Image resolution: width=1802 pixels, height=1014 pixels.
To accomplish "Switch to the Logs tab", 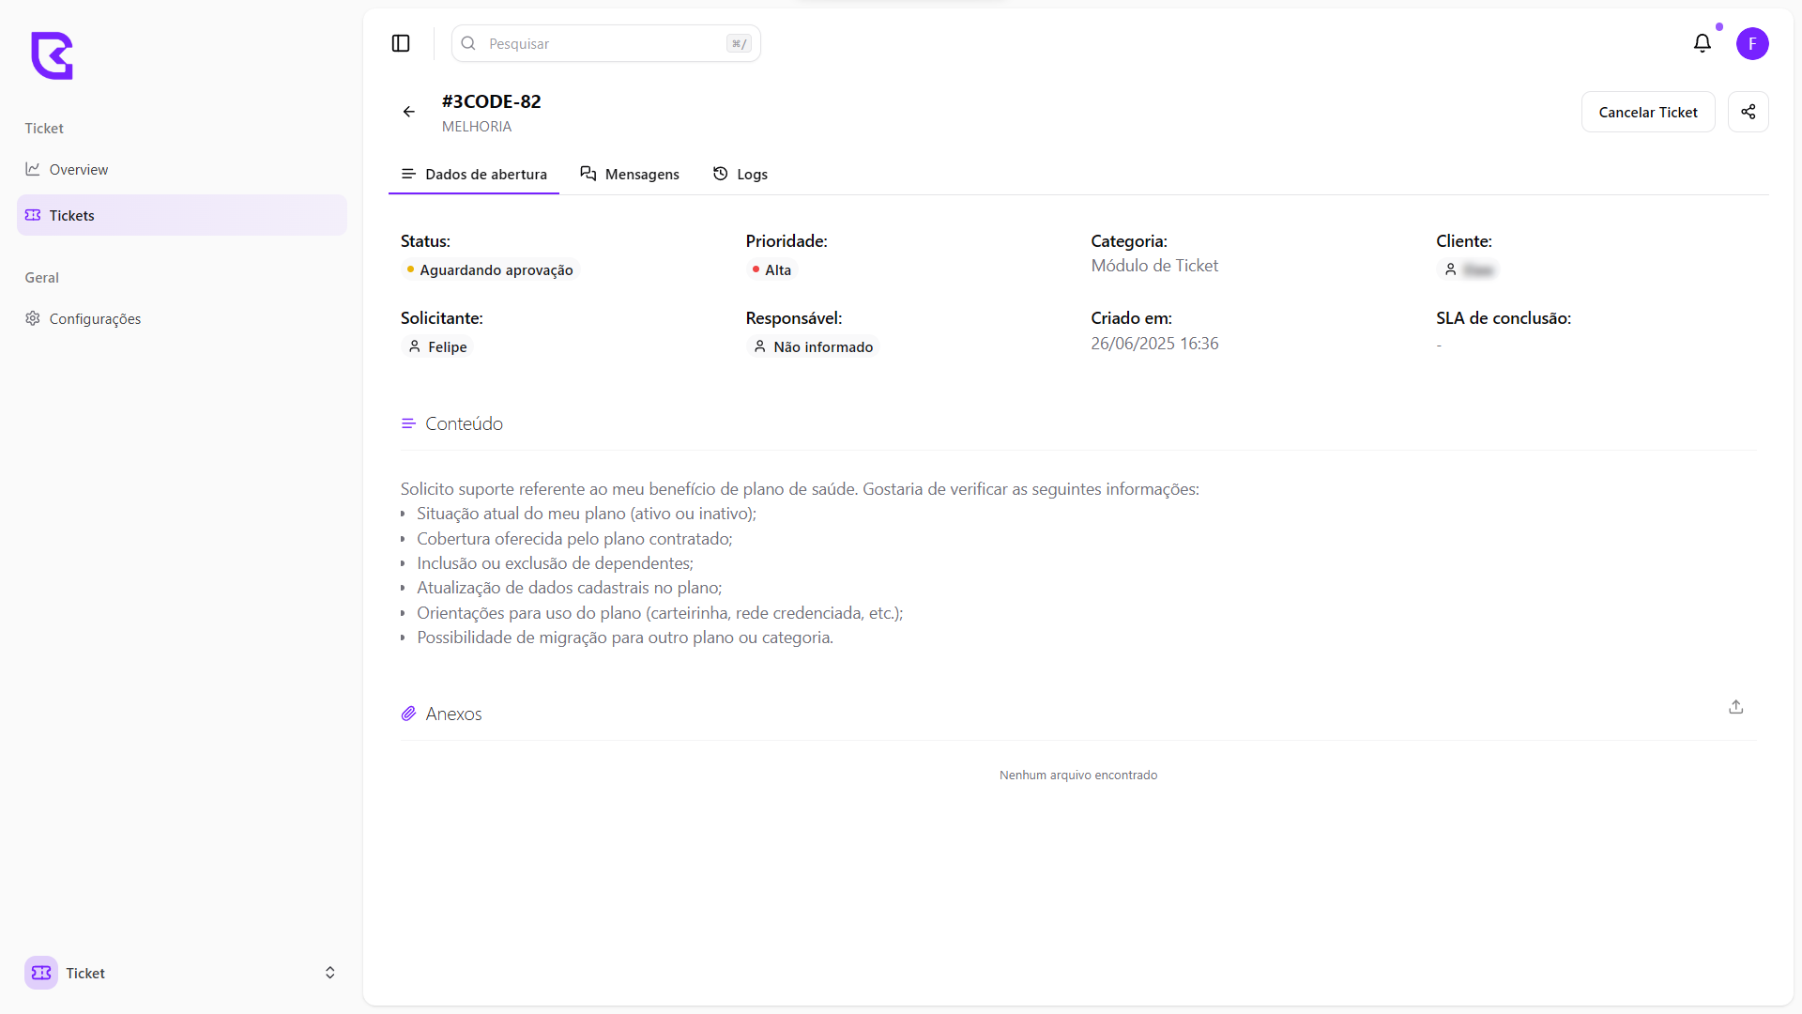I will [741, 175].
